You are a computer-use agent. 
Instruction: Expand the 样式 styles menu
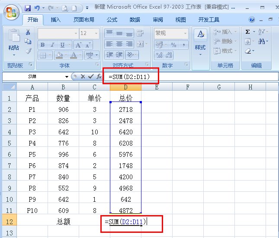pos(200,50)
